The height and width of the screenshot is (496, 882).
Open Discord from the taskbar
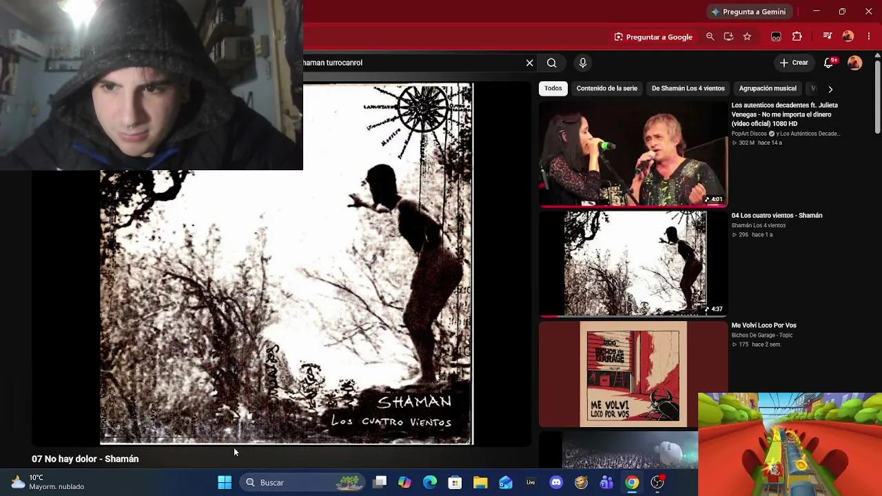point(556,482)
